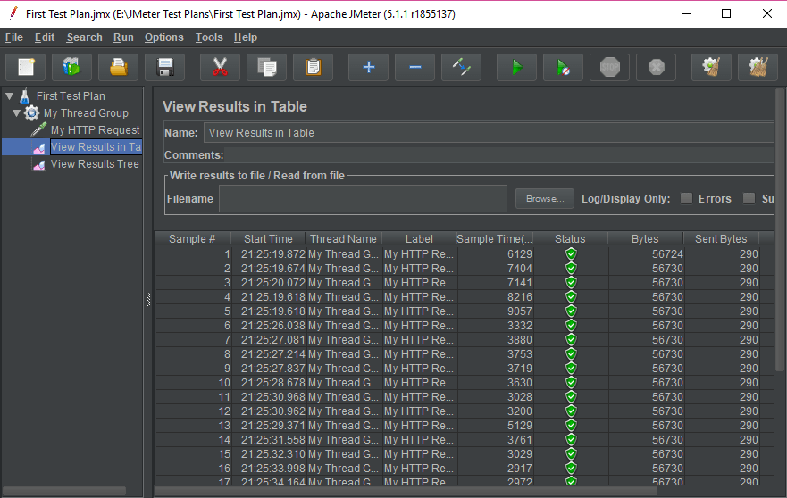Start the test with green play icon
Image resolution: width=787 pixels, height=498 pixels.
tap(516, 67)
